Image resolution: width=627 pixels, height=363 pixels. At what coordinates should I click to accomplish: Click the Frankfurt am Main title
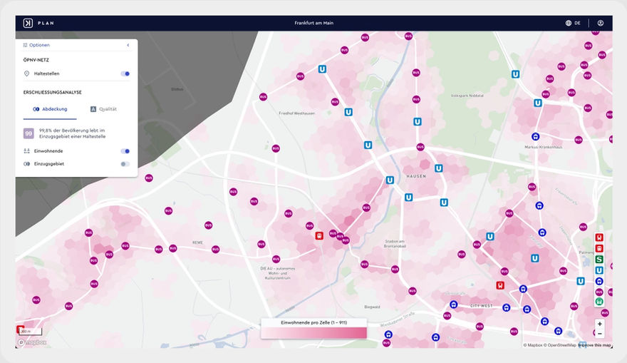coord(314,24)
